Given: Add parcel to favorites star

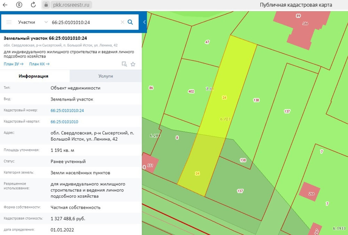Looking at the screenshot, I should click(x=133, y=64).
